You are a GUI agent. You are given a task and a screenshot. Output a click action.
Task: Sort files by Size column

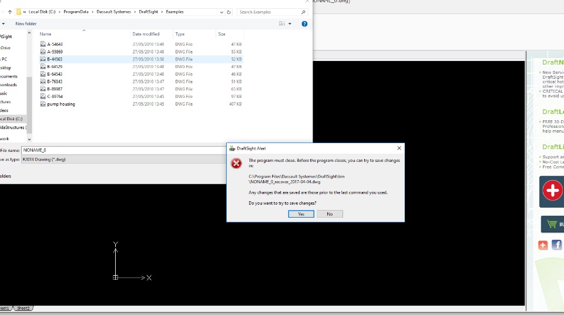click(221, 34)
